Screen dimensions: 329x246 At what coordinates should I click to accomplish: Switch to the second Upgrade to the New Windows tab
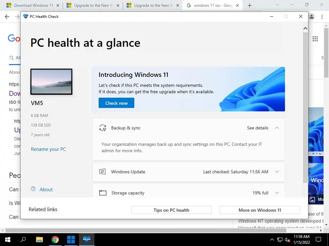pos(93,5)
